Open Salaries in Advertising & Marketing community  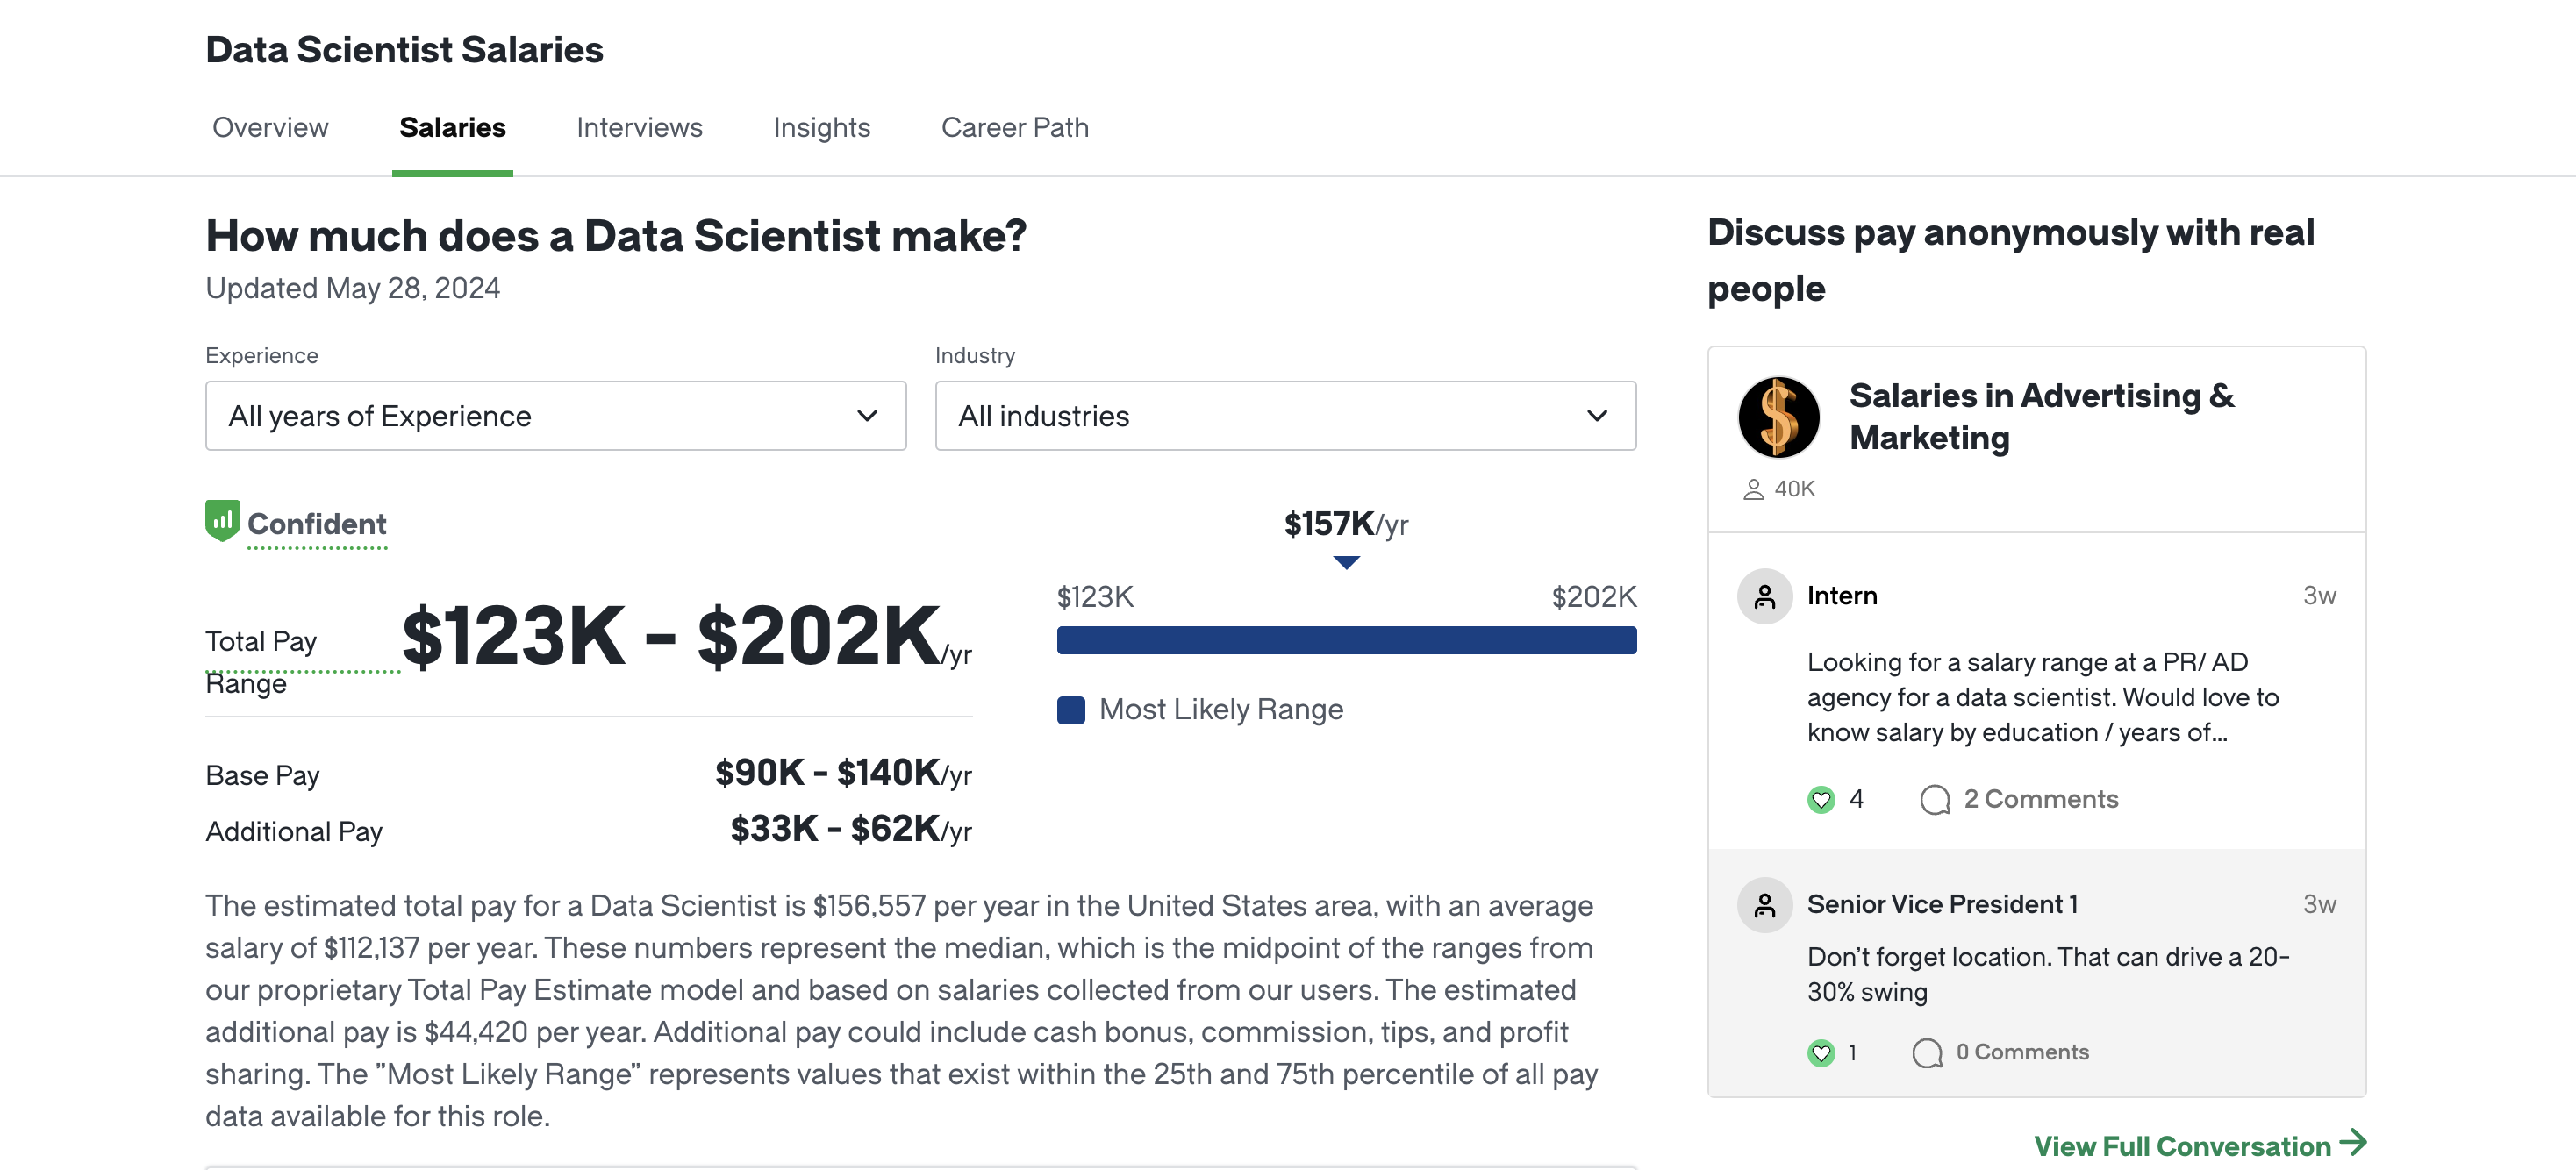pos(2041,417)
